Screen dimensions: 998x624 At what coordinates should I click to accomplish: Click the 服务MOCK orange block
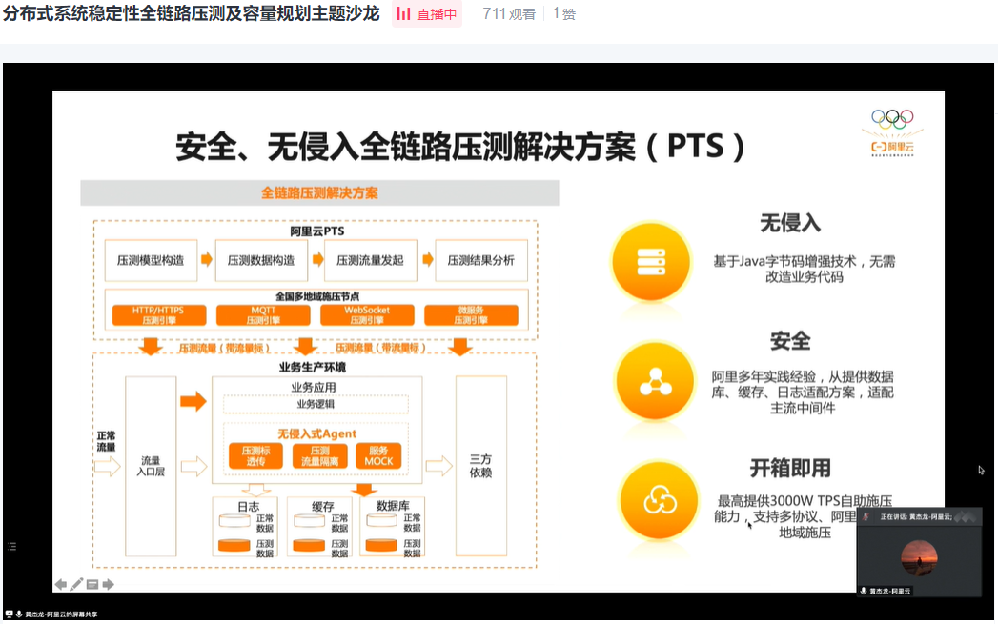point(378,455)
